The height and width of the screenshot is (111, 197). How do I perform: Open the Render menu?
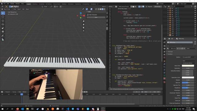pos(12,4)
